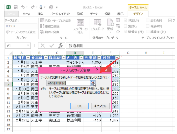
Task: Click the Undo arrow icon
Action: coord(23,7)
